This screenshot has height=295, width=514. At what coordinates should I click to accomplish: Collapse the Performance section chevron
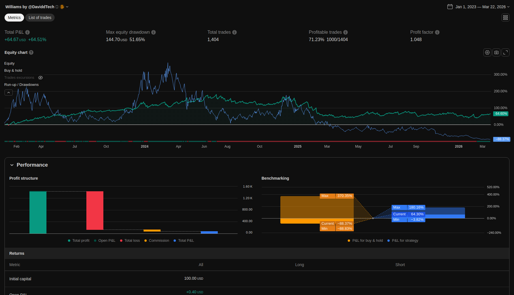tap(12, 165)
